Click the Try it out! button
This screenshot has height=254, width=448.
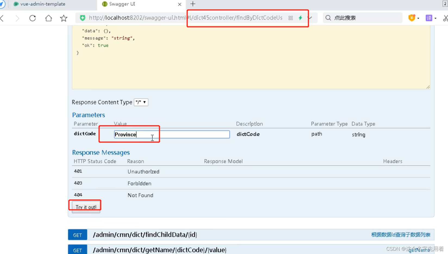pos(86,207)
